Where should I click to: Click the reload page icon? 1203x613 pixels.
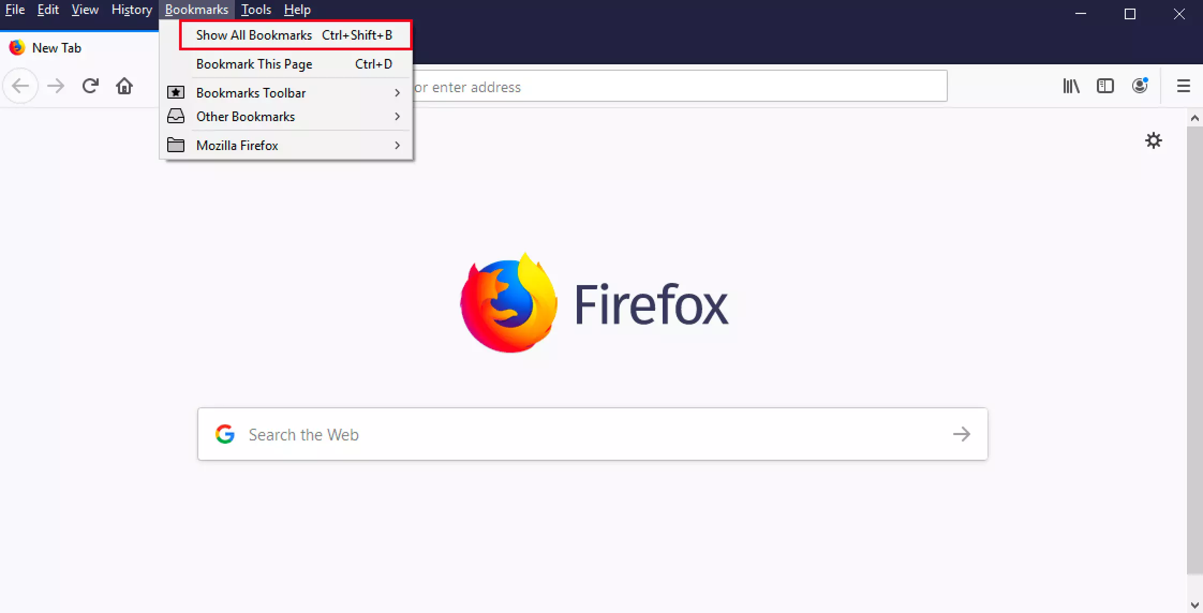(90, 86)
